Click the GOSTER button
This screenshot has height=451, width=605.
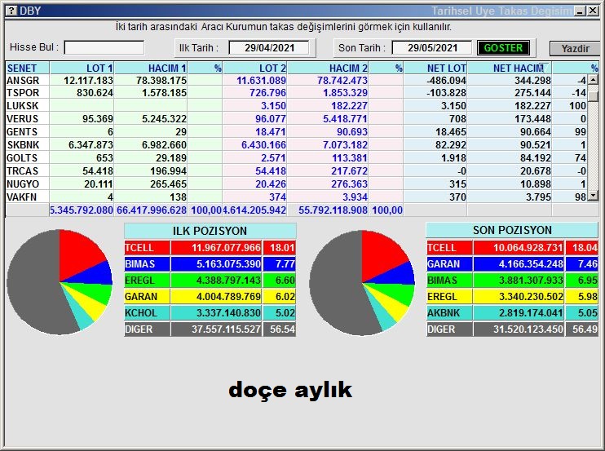pos(503,48)
